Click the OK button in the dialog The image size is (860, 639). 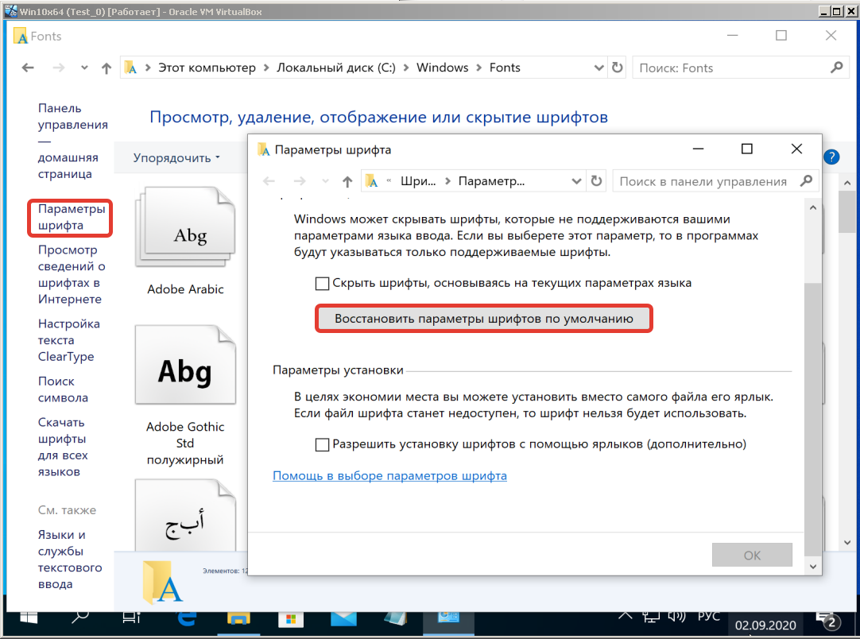[752, 555]
